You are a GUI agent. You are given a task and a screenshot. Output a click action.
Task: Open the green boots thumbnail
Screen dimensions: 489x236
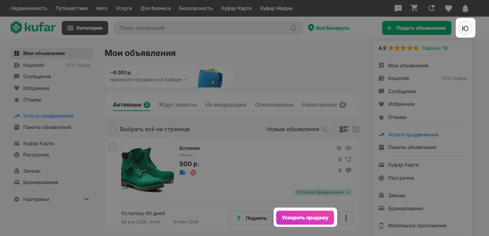coord(148,170)
